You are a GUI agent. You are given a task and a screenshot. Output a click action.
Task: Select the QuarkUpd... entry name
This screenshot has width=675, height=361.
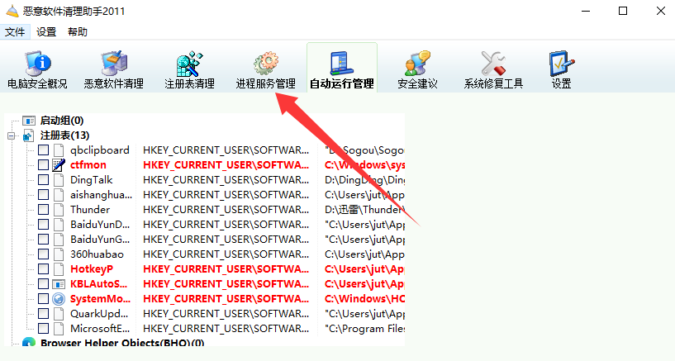(x=99, y=314)
